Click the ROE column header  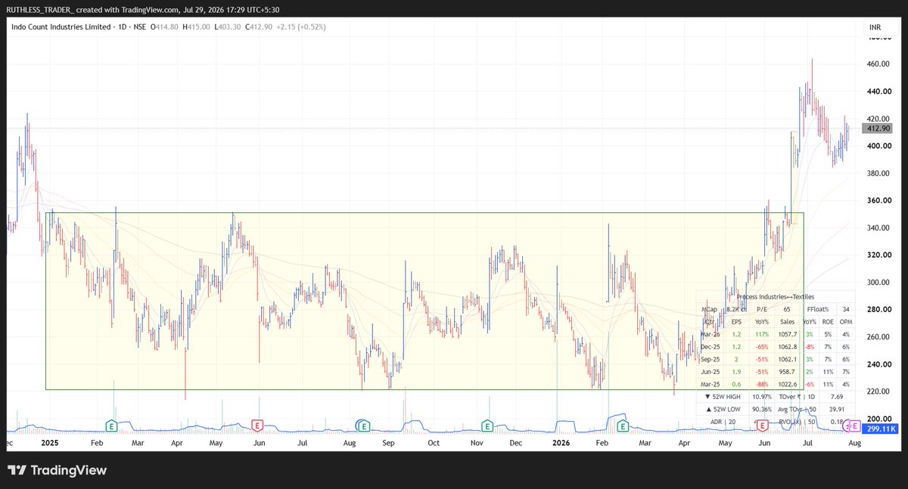click(x=828, y=320)
